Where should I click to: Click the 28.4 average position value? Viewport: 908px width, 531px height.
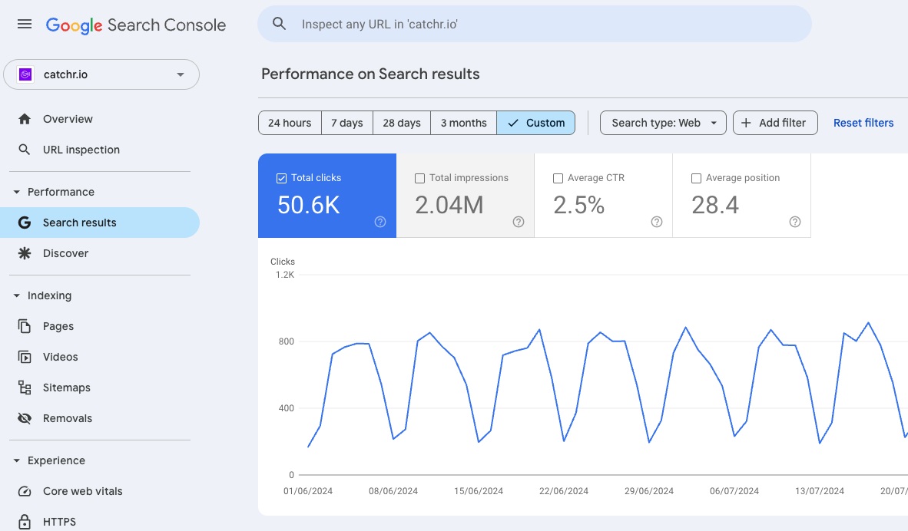(715, 205)
